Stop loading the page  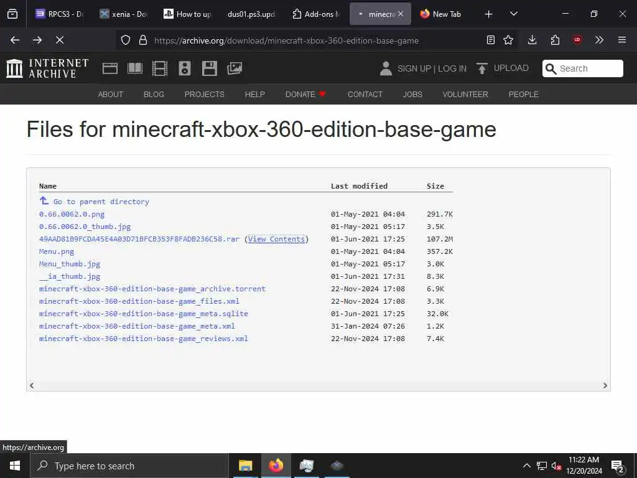point(60,40)
